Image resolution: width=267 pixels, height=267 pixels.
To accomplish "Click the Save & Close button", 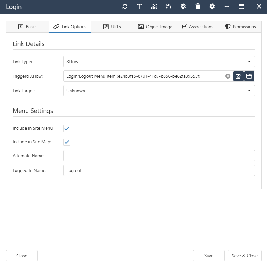I will click(245, 255).
